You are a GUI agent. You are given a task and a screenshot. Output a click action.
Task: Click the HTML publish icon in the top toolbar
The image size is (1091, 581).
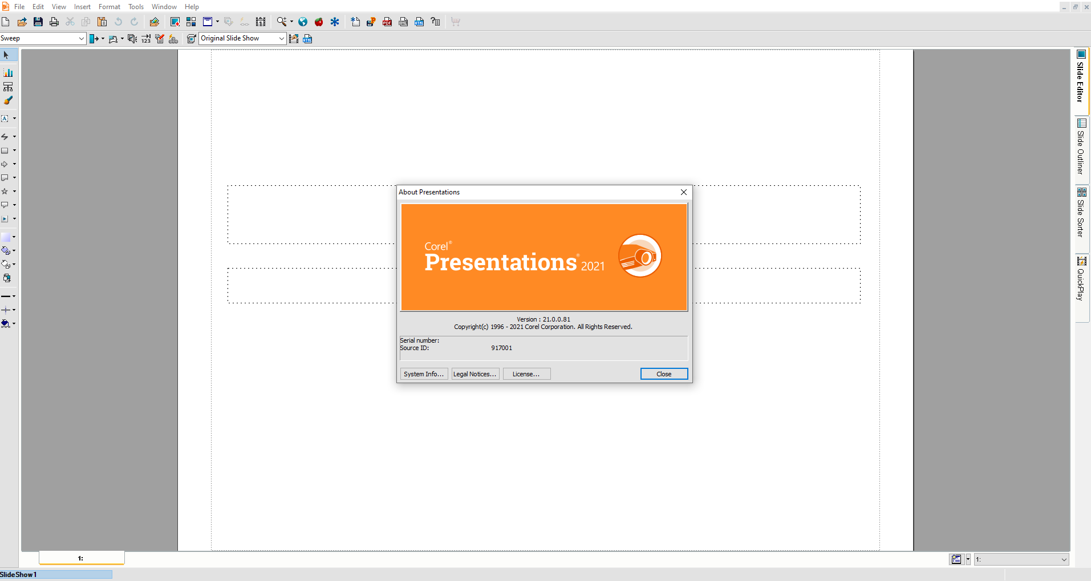(419, 22)
